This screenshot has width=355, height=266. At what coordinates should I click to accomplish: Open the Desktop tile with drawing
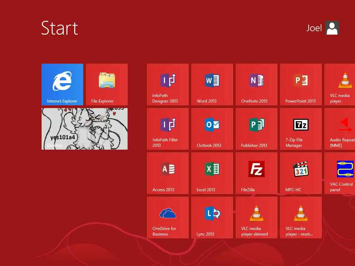tap(85, 129)
